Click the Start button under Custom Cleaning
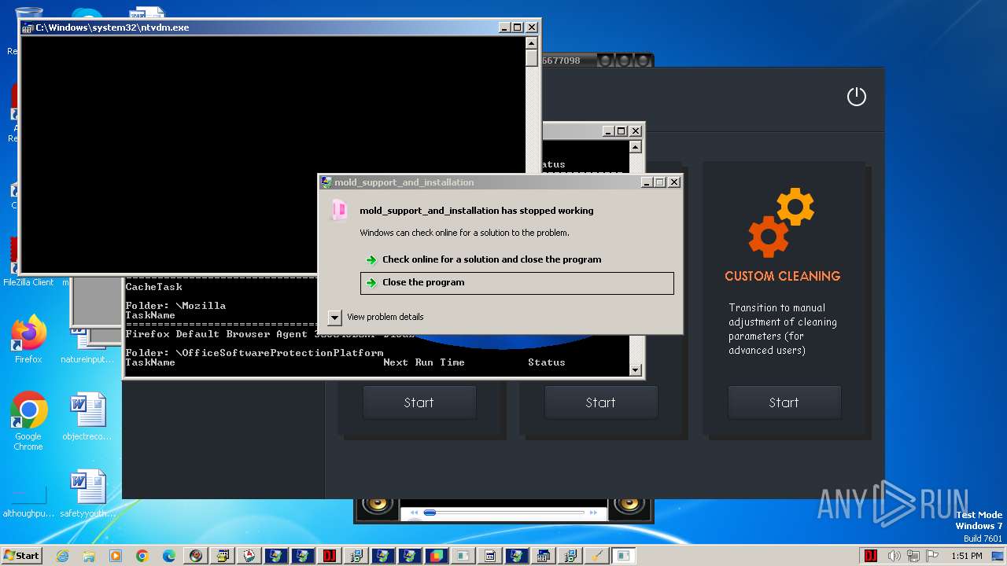Image resolution: width=1007 pixels, height=566 pixels. pyautogui.click(x=784, y=402)
